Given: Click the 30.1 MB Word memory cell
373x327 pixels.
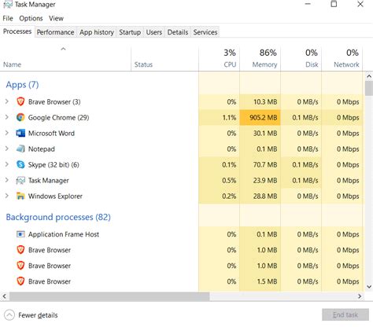Looking at the screenshot, I should [x=260, y=134].
